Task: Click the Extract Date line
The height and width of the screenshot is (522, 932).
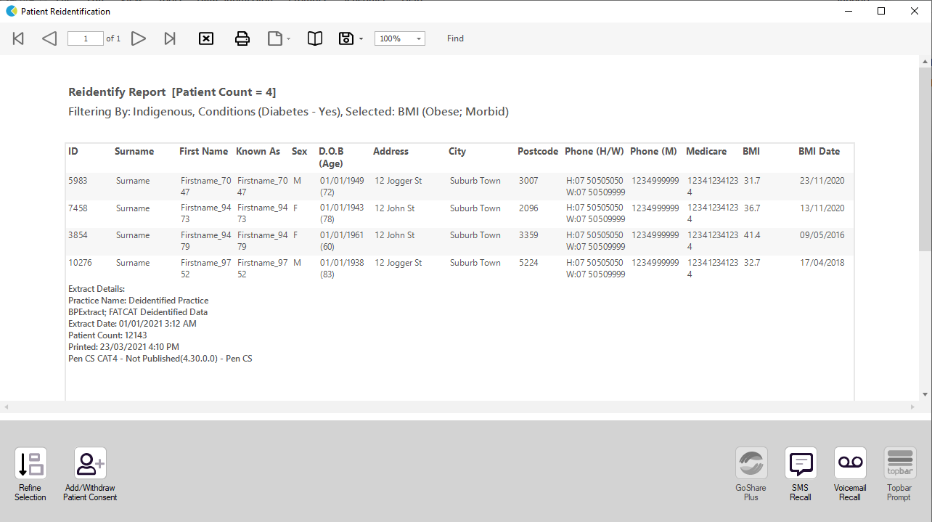Action: coord(132,324)
